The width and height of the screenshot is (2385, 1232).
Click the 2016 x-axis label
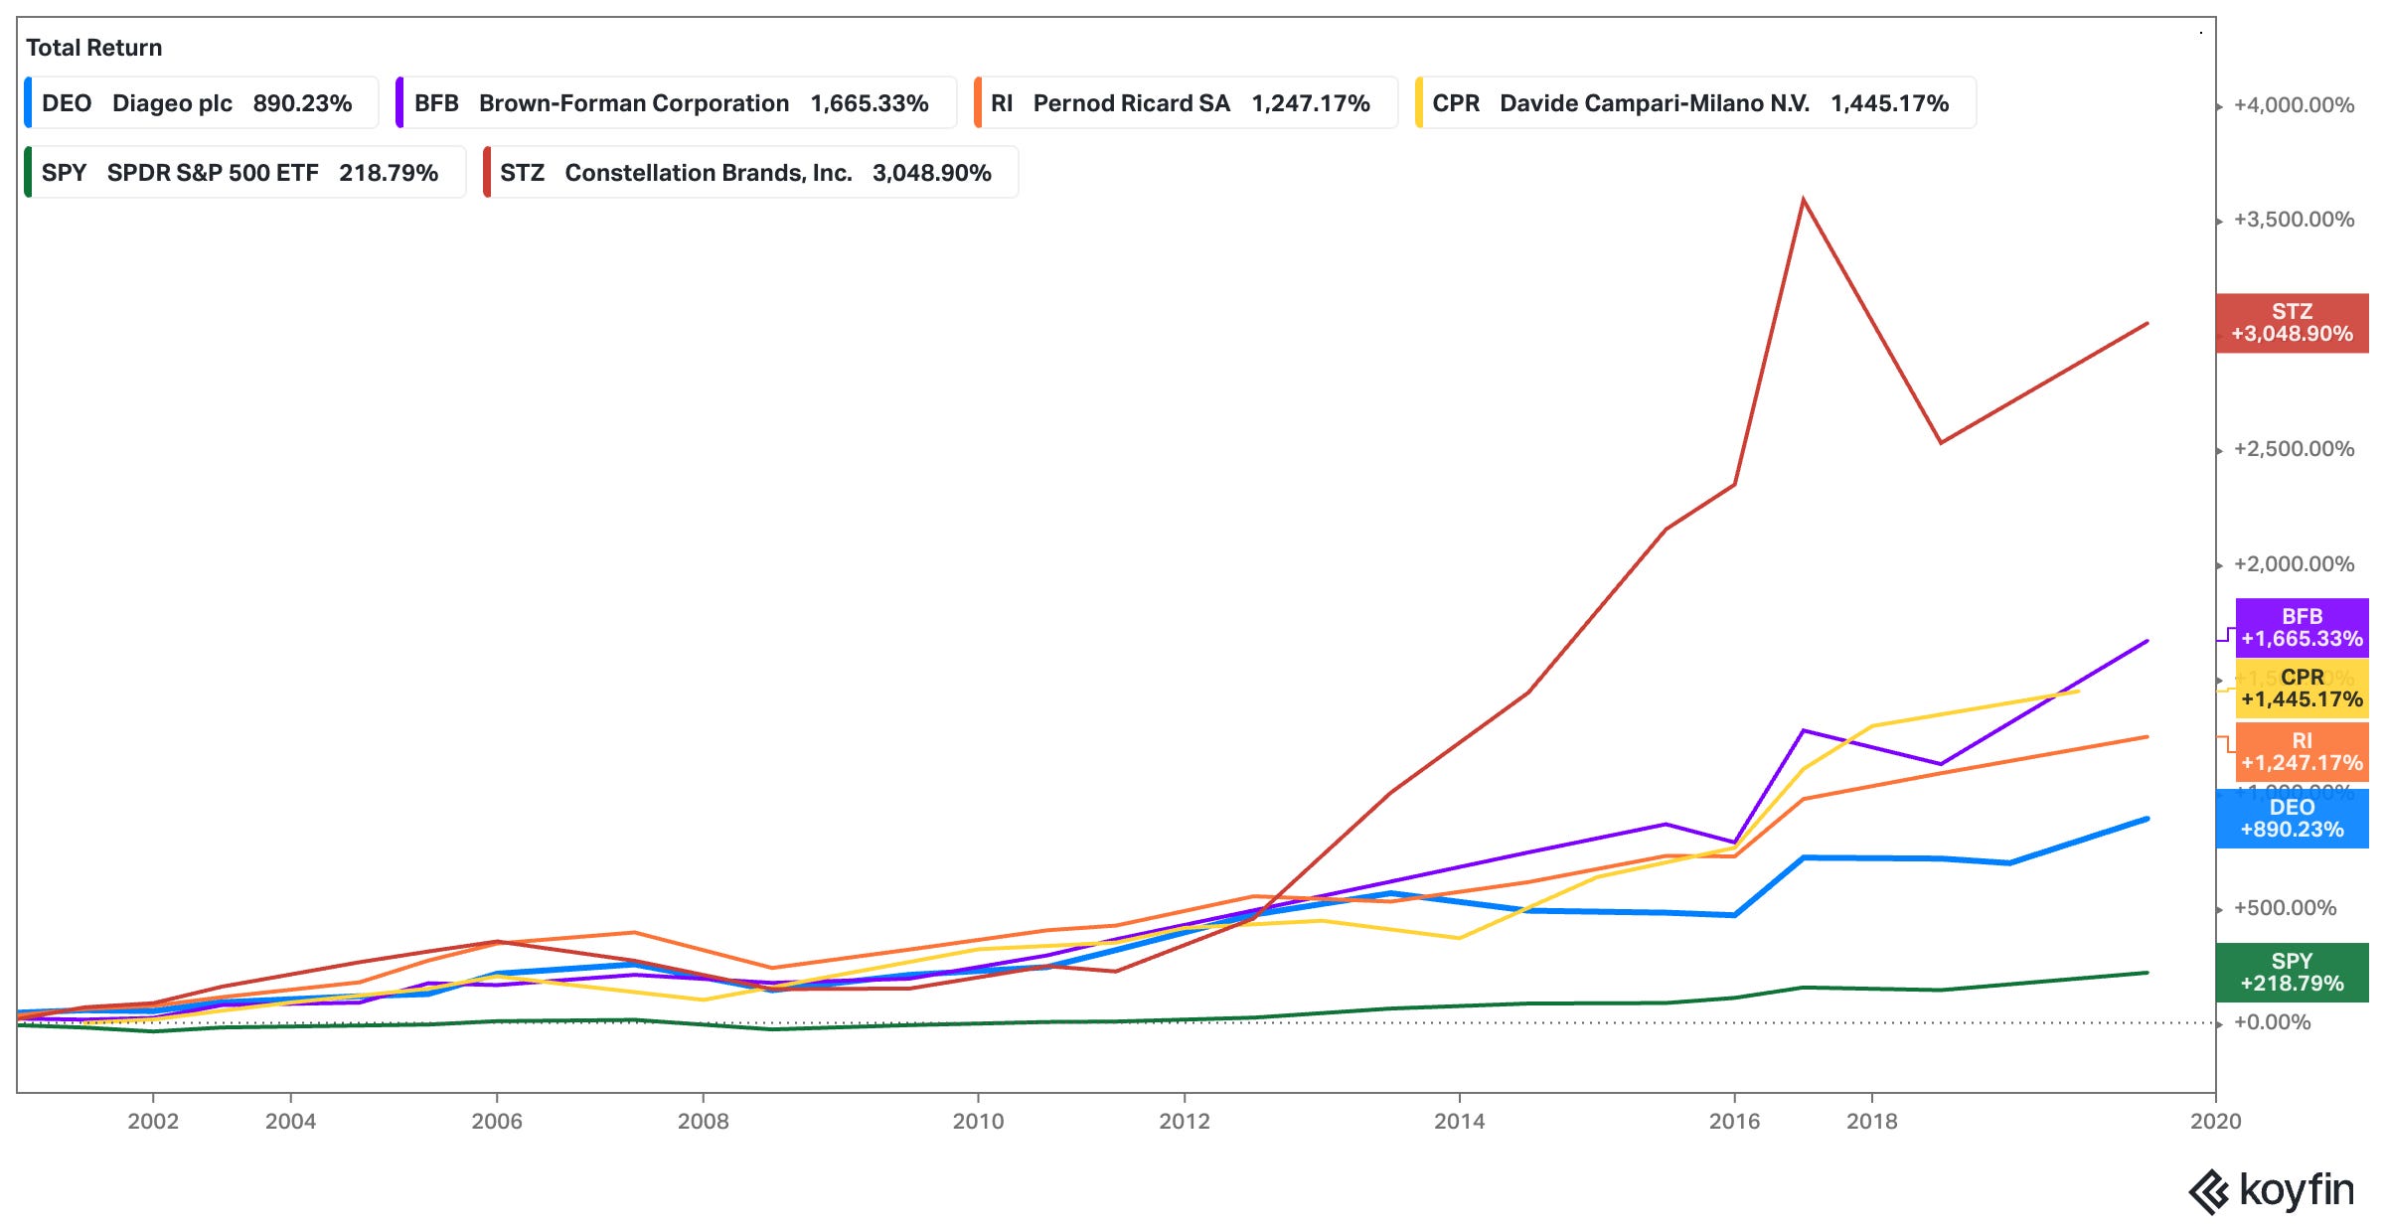(1734, 1122)
